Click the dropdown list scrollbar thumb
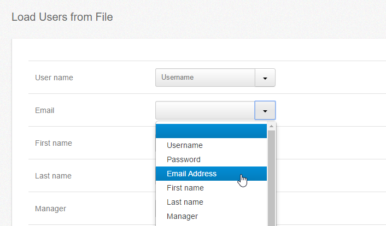 [271, 178]
